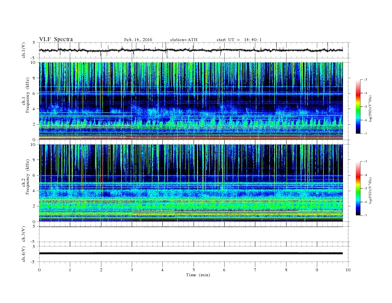The width and height of the screenshot is (392, 303).
Task: Click the "1" tick on the time axis
Action: tap(70, 270)
